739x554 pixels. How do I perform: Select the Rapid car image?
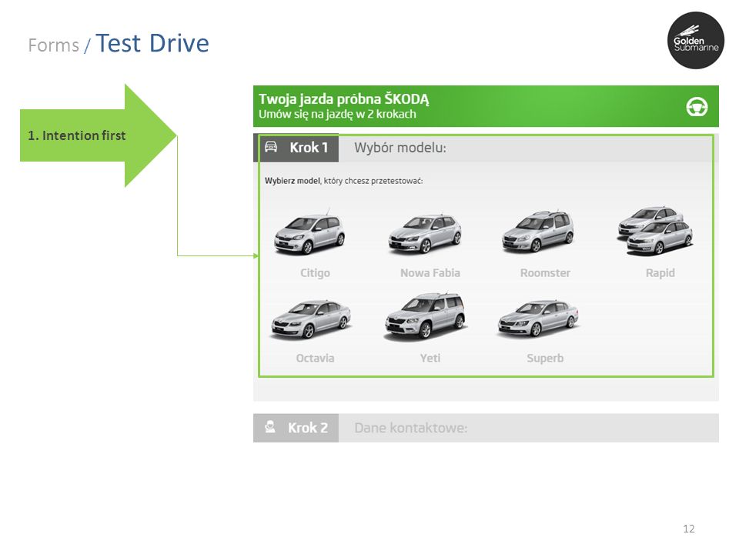[655, 230]
